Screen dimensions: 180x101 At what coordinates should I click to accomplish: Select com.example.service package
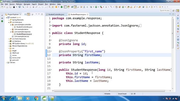[22, 36]
